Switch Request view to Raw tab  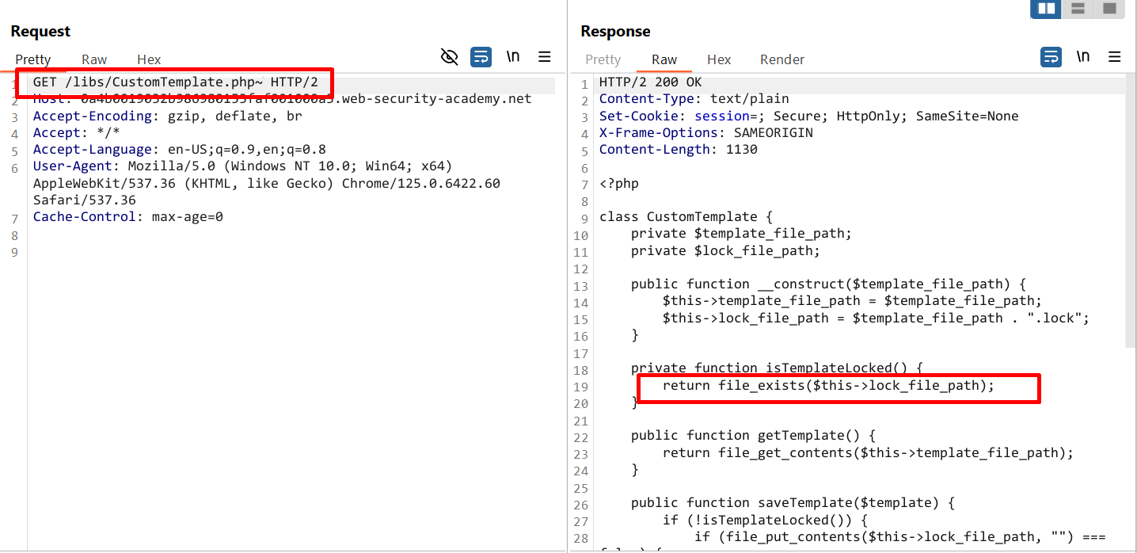coord(94,59)
